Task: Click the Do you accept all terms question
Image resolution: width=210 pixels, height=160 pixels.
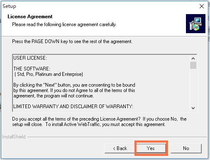Action: click(99, 121)
